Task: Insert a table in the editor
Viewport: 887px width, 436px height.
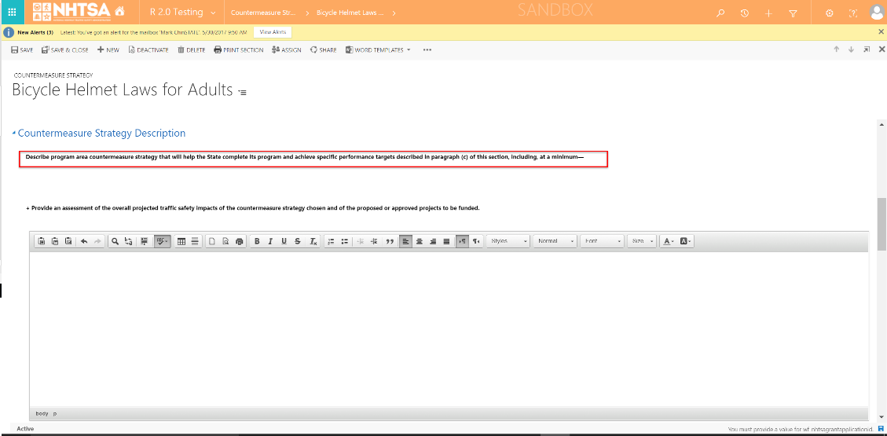Action: 181,241
